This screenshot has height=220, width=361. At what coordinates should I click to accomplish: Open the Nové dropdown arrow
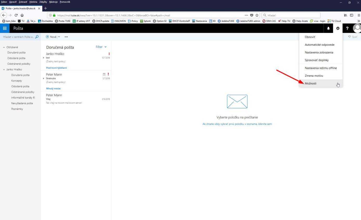tap(59, 37)
